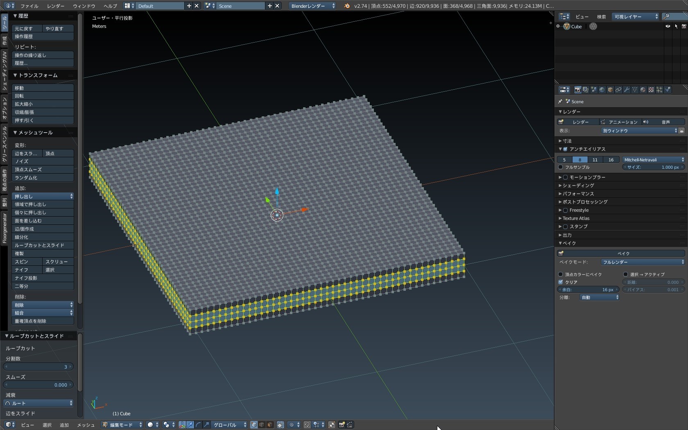Viewport: 688px width, 430px height.
Task: Click the ループカットとスライド tool button
Action: click(43, 245)
